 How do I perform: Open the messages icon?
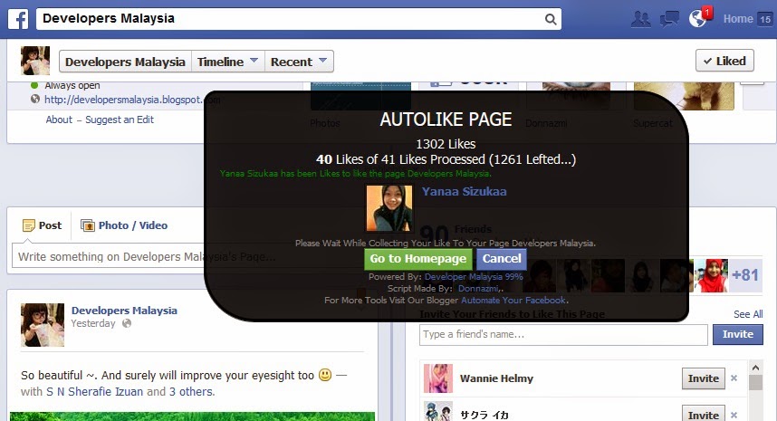[x=669, y=19]
